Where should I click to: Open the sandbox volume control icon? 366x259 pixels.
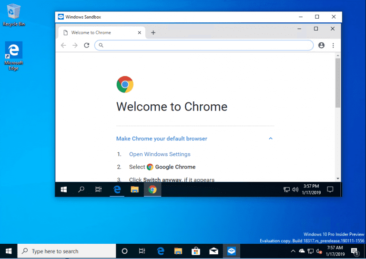point(295,189)
